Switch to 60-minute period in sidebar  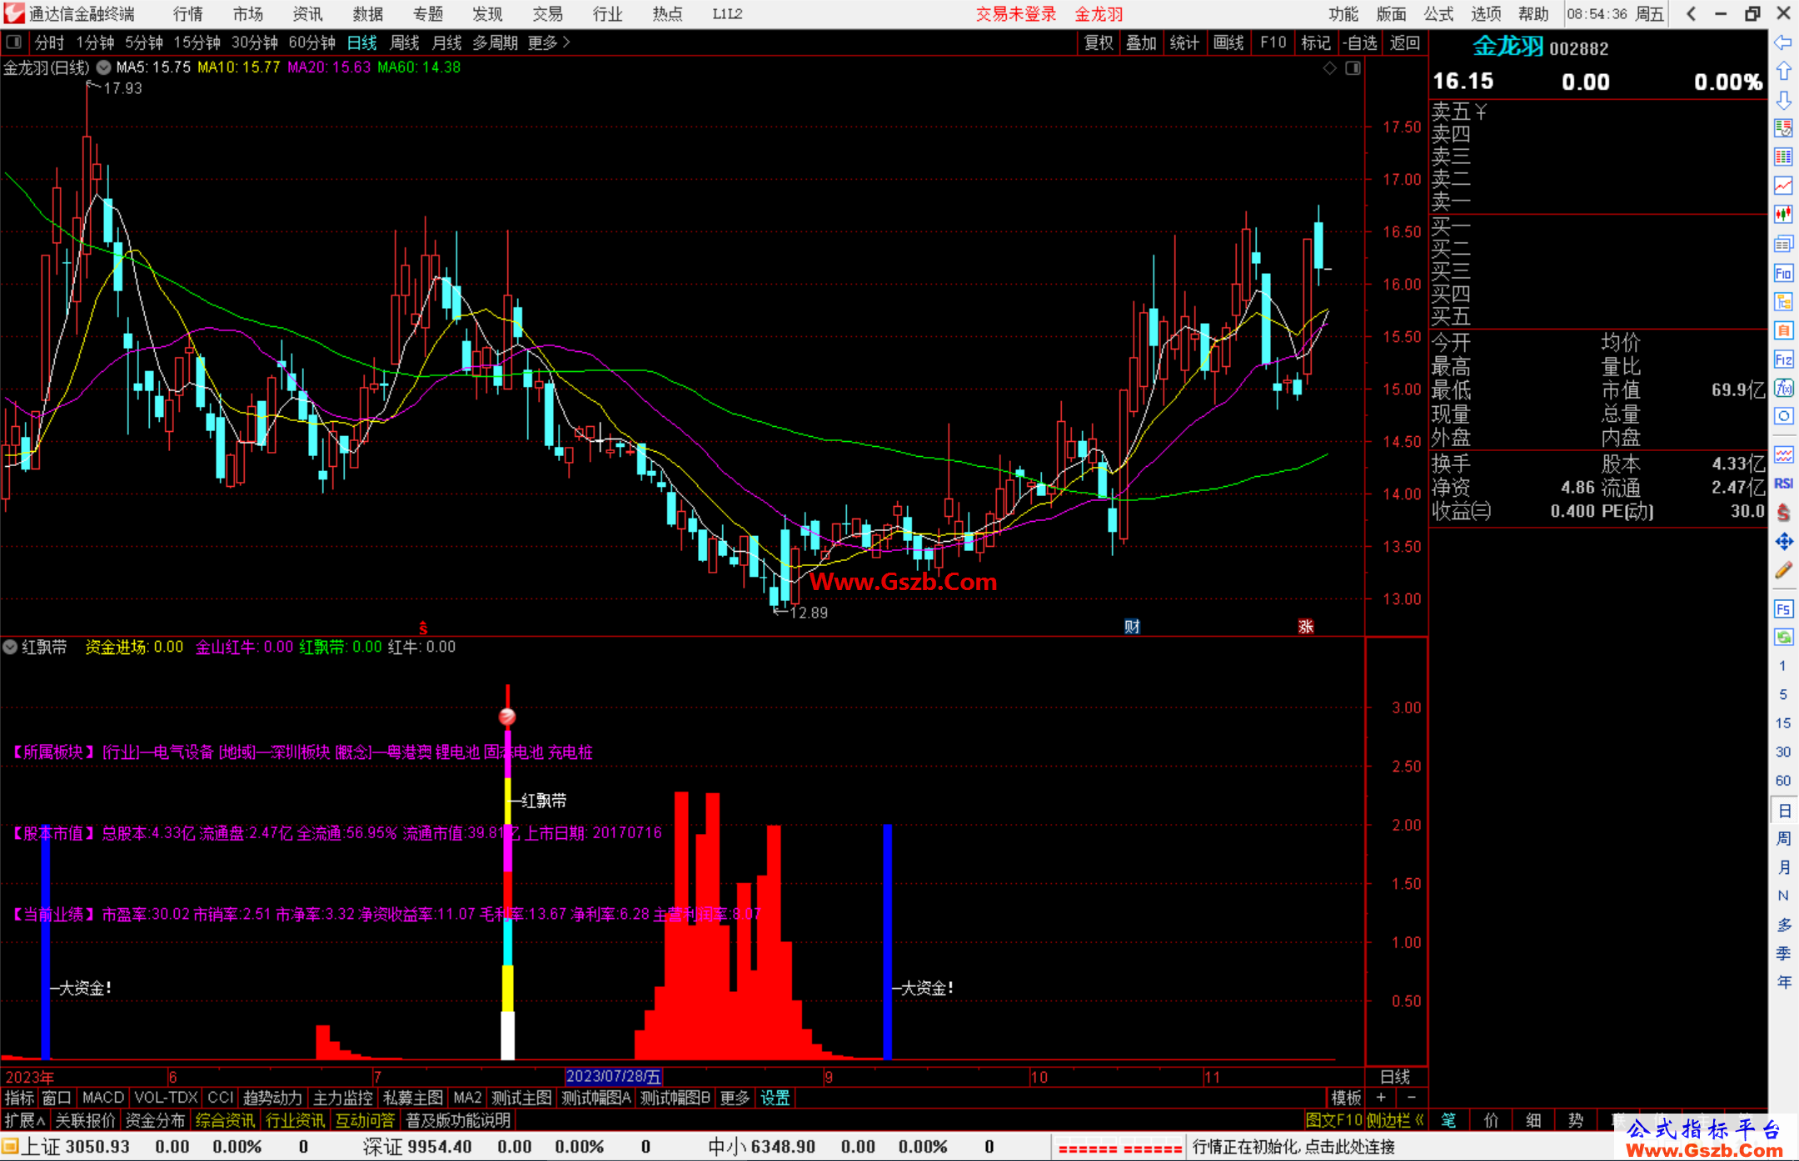click(1782, 781)
